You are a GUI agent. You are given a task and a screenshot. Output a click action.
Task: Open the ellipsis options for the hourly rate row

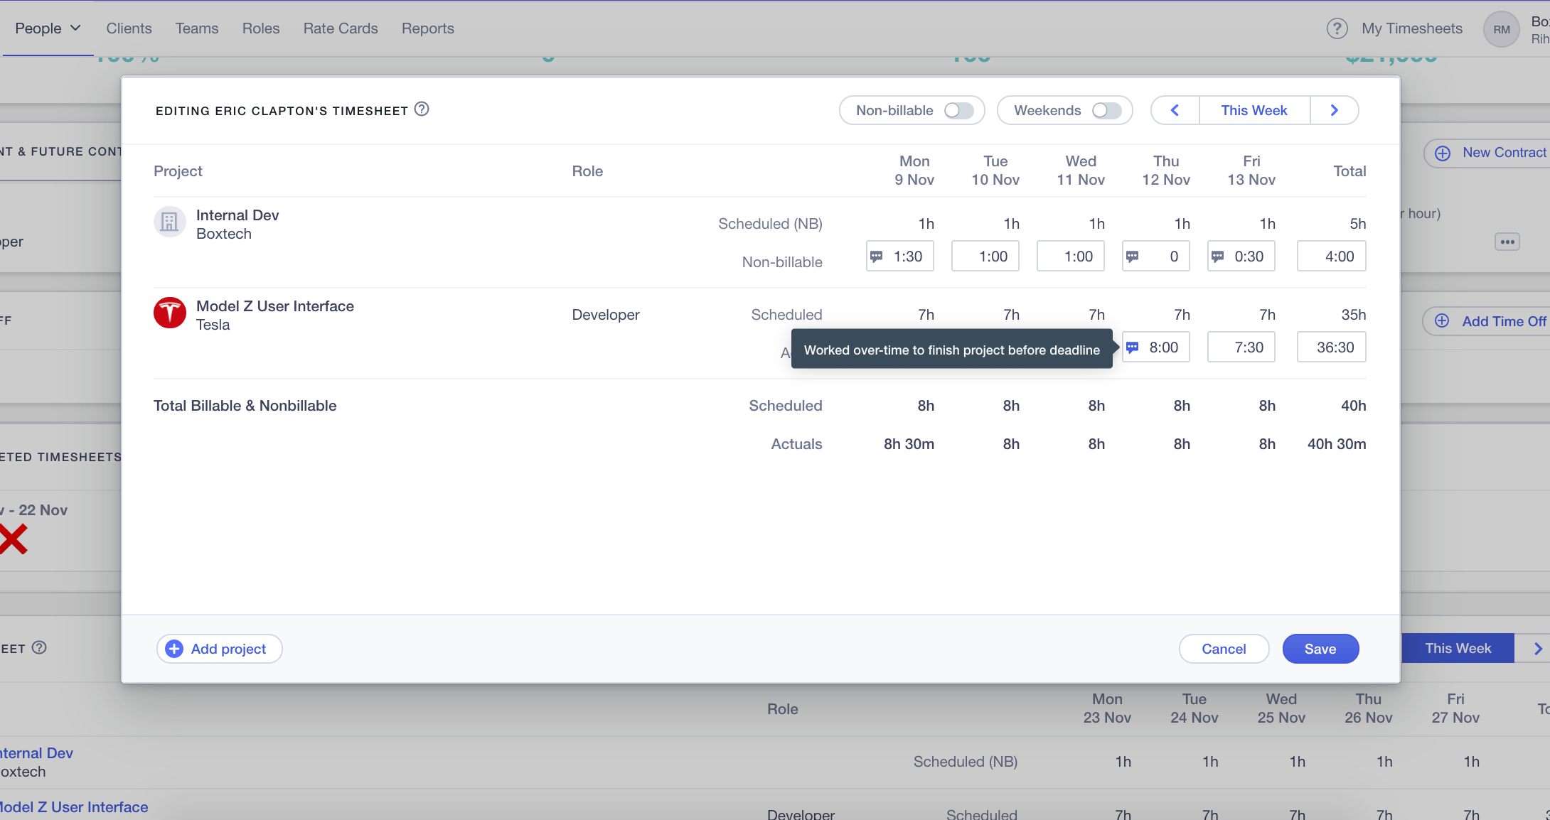coord(1507,242)
